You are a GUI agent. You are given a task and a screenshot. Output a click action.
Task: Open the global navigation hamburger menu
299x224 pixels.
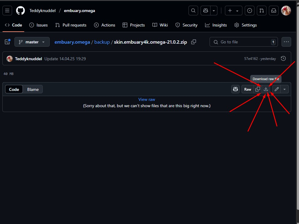click(7, 11)
